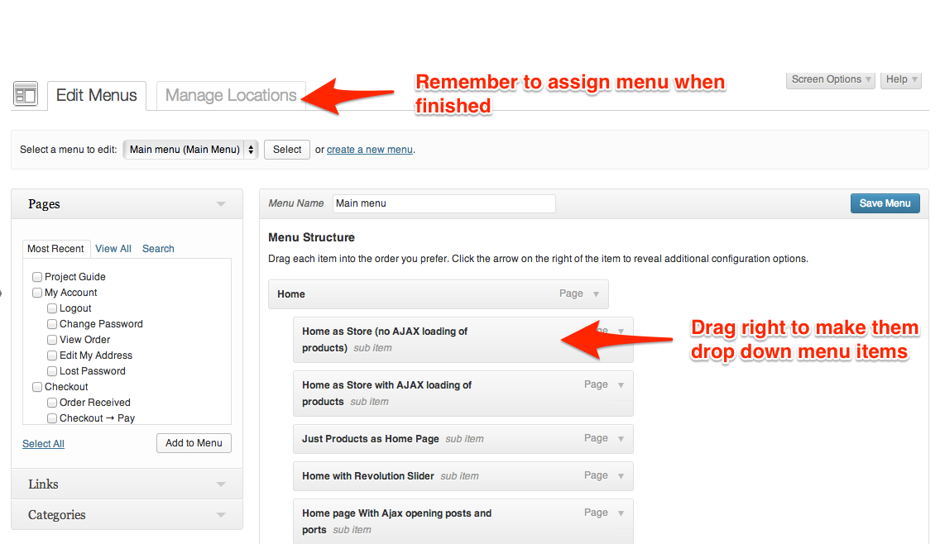Tick the Change Password checkbox

52,323
